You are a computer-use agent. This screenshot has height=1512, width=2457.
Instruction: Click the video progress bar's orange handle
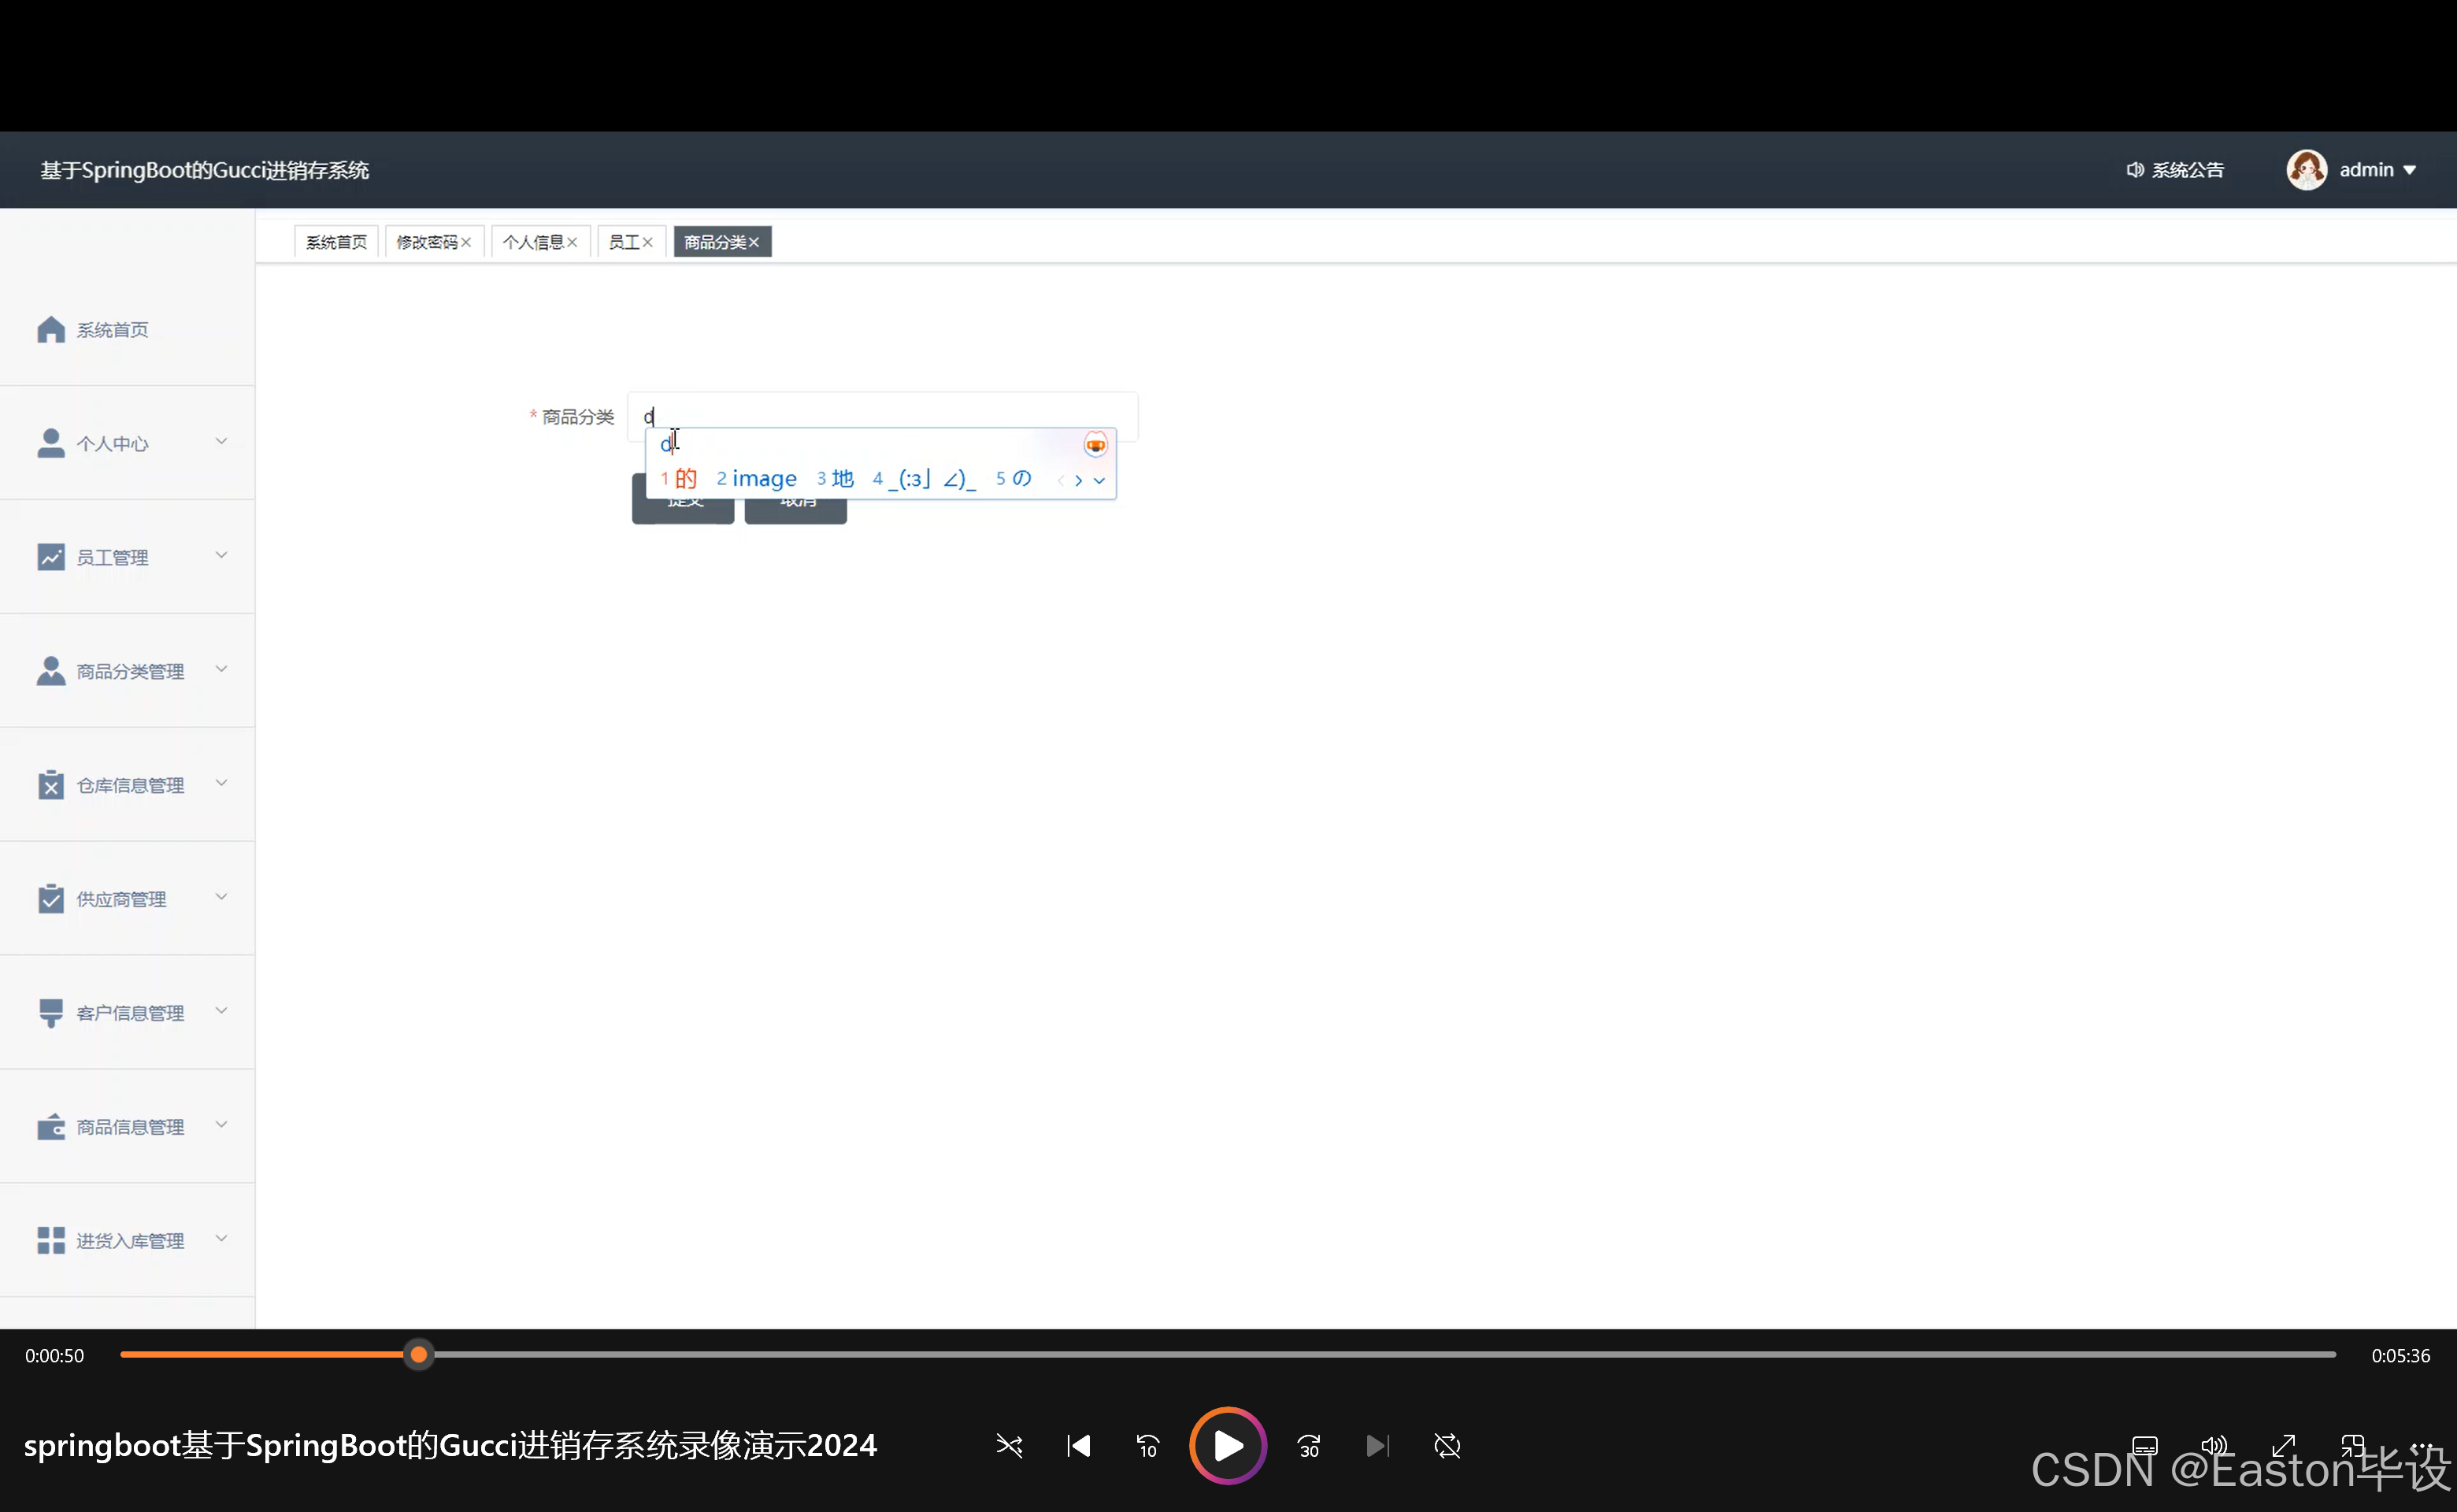pos(419,1355)
